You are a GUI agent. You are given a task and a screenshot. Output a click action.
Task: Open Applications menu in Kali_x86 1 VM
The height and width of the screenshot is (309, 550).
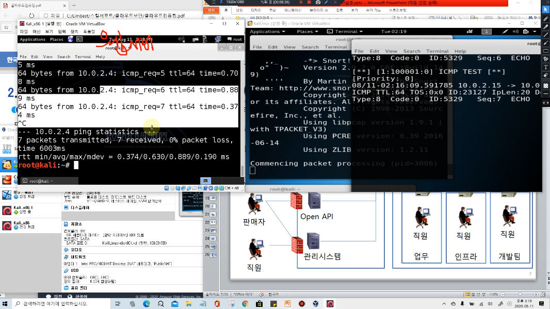point(33,39)
